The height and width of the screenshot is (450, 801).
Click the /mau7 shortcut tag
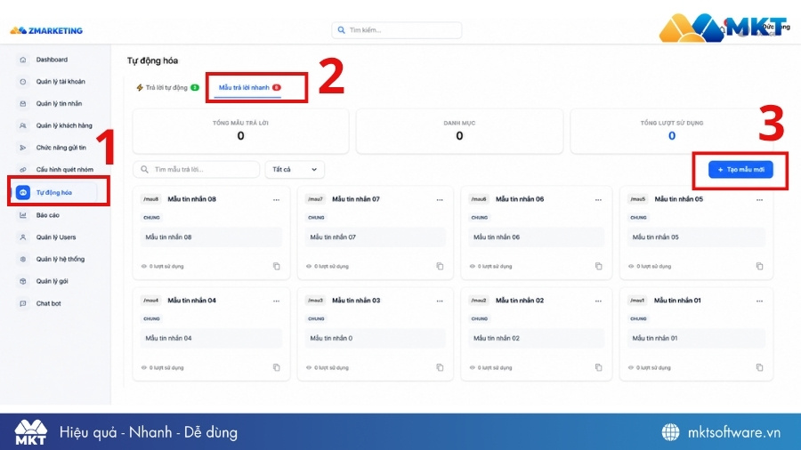tap(315, 199)
